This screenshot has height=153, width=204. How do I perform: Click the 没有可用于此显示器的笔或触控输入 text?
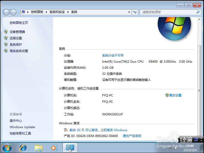[127, 80]
